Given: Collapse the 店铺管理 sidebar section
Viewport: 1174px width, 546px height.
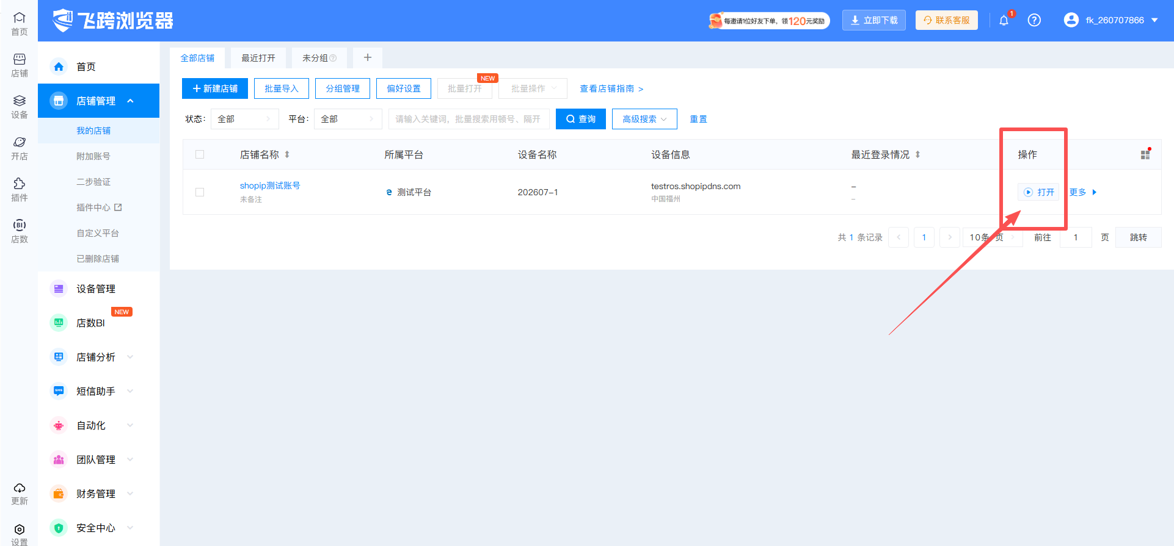Looking at the screenshot, I should coord(98,101).
